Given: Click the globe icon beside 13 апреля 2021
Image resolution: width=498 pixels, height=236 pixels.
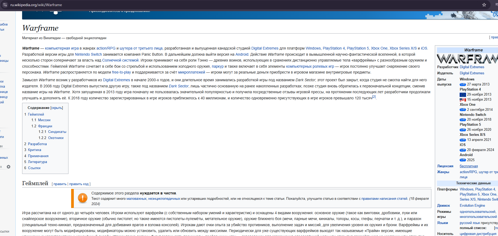Looking at the screenshot, I should pyautogui.click(x=463, y=140).
